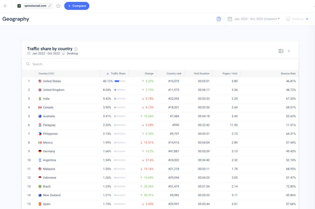The image size is (315, 209).
Task: Click the search magnifier icon
Action: click(x=28, y=64)
